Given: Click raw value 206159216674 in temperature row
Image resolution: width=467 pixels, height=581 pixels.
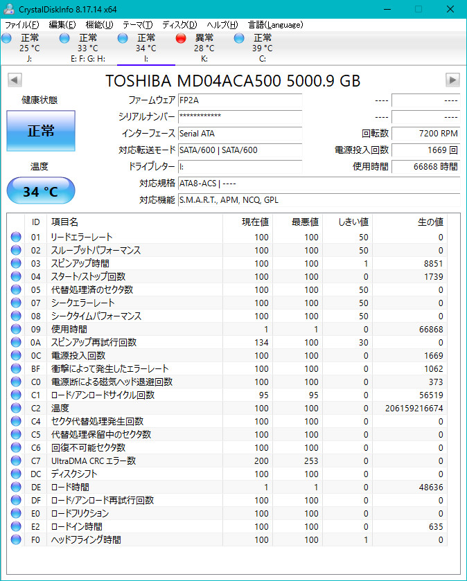Looking at the screenshot, I should [x=414, y=409].
